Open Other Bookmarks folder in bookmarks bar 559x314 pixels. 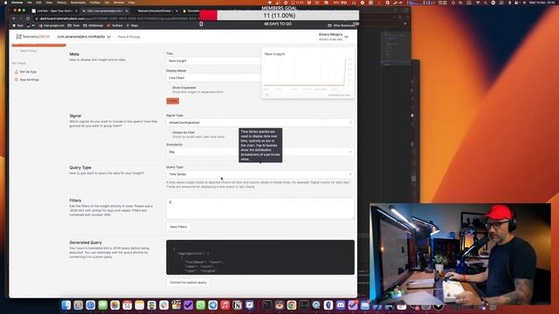point(342,25)
